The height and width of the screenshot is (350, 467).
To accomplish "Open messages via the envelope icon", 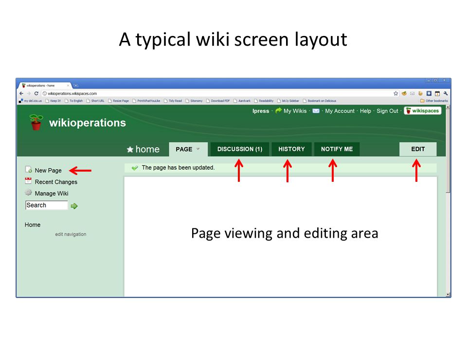I will click(x=316, y=111).
